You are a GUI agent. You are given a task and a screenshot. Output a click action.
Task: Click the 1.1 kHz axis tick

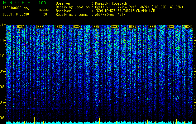click(x=3, y=40)
